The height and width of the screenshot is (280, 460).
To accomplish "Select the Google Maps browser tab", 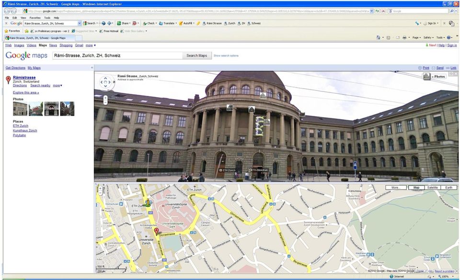I will click(x=39, y=38).
